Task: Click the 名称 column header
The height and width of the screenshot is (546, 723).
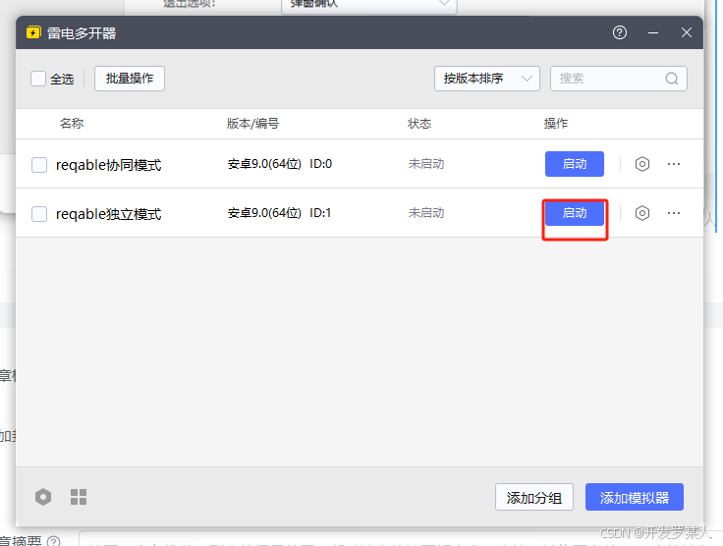Action: click(x=72, y=124)
